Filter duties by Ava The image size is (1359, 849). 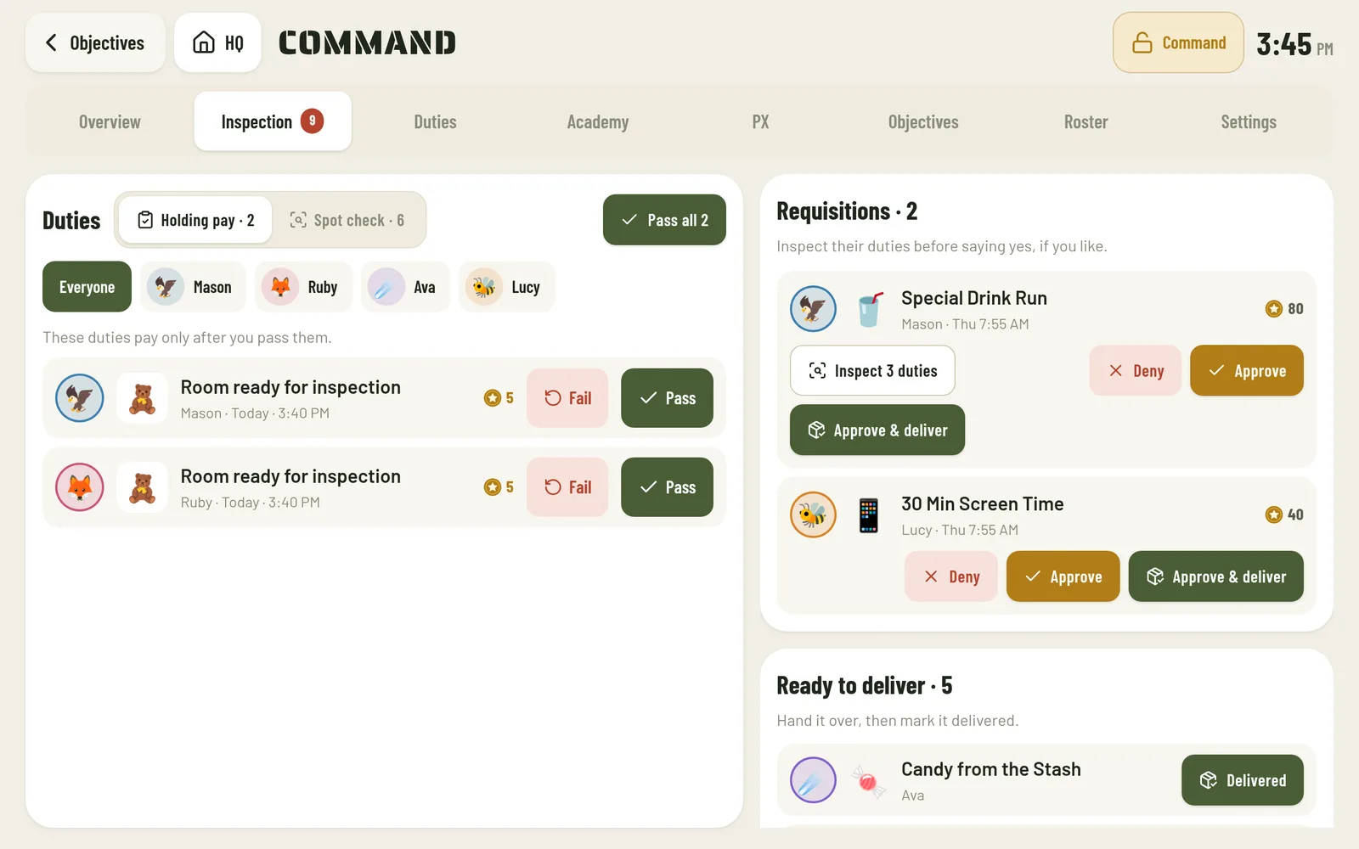click(405, 287)
